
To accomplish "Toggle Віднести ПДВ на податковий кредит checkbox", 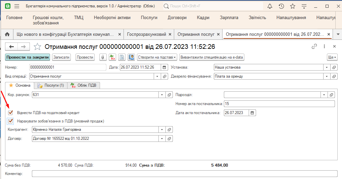I will pos(10,113).
